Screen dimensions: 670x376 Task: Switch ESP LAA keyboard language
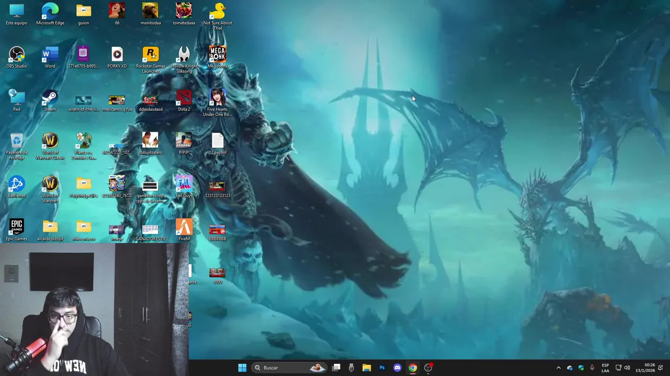605,368
